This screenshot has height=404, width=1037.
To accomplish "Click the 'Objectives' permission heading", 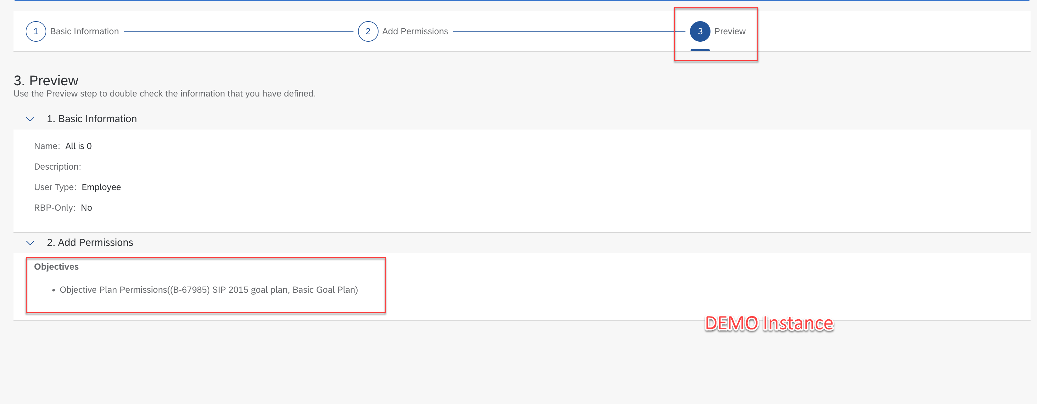I will [x=57, y=267].
